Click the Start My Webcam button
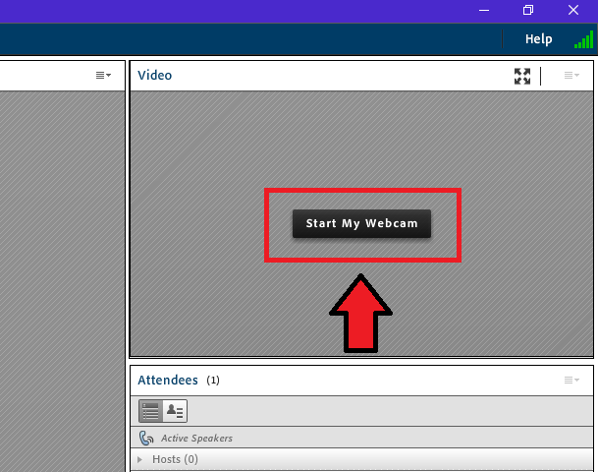Screen dimensions: 598x472 pos(361,223)
